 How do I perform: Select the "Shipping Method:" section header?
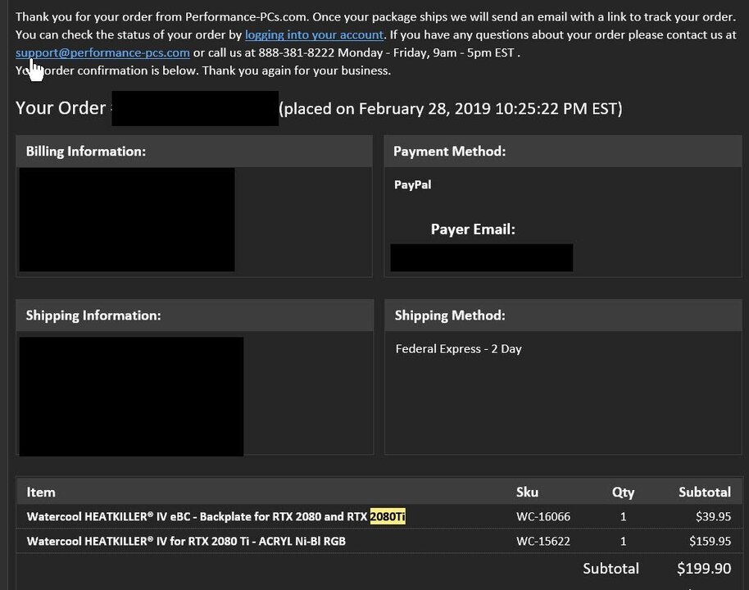click(x=450, y=315)
